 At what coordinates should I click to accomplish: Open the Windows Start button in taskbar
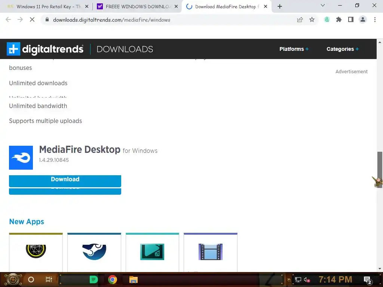click(x=13, y=280)
